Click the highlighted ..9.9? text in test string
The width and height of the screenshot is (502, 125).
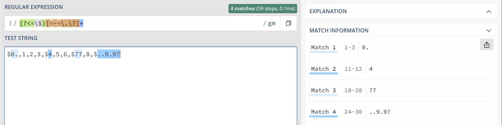pos(109,54)
